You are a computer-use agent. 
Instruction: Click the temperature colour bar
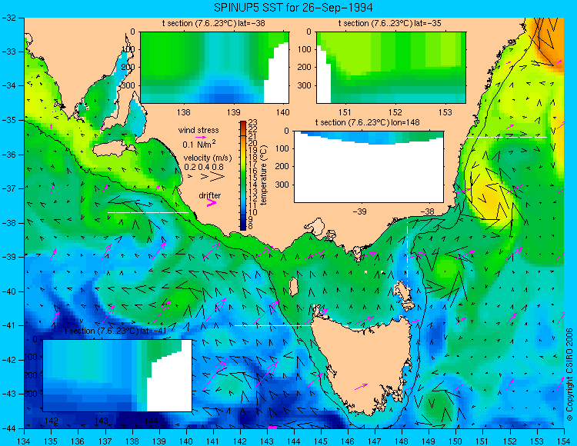click(243, 176)
